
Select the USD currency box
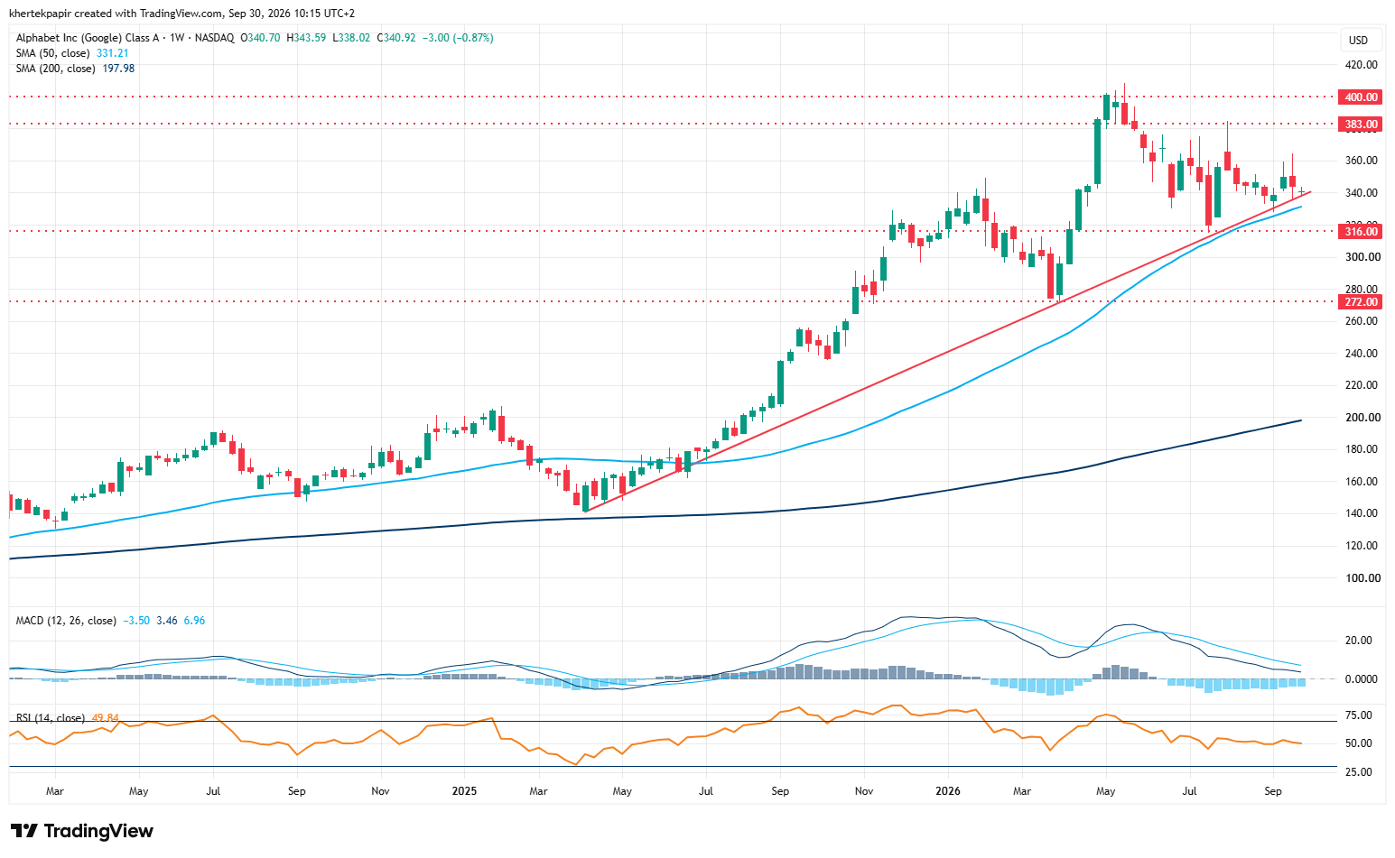click(x=1358, y=40)
